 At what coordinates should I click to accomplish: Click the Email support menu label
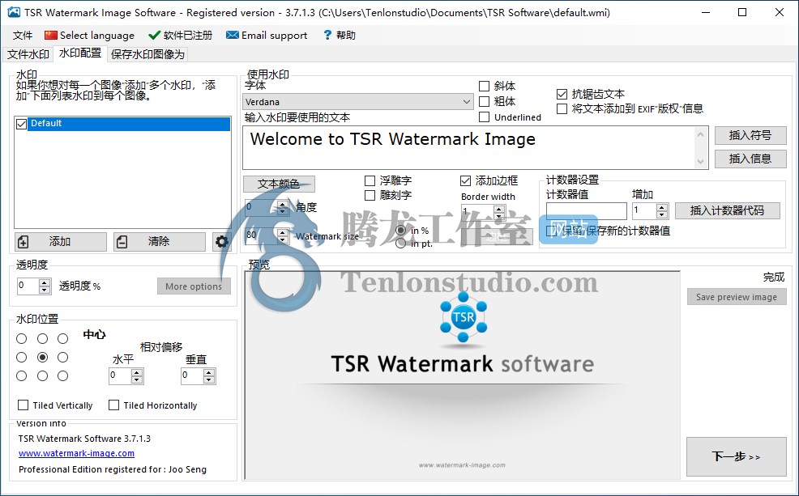[274, 35]
